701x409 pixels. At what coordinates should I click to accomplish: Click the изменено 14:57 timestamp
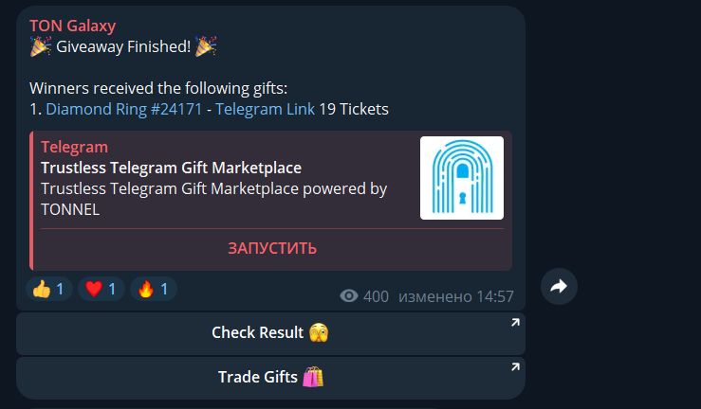pos(456,296)
